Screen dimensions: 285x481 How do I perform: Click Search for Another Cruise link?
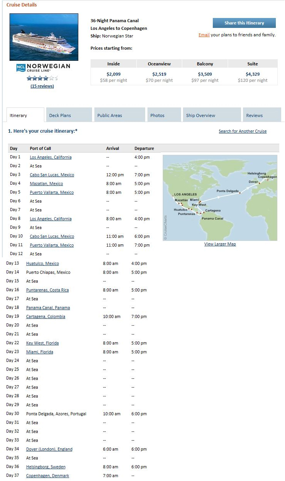coord(243,131)
